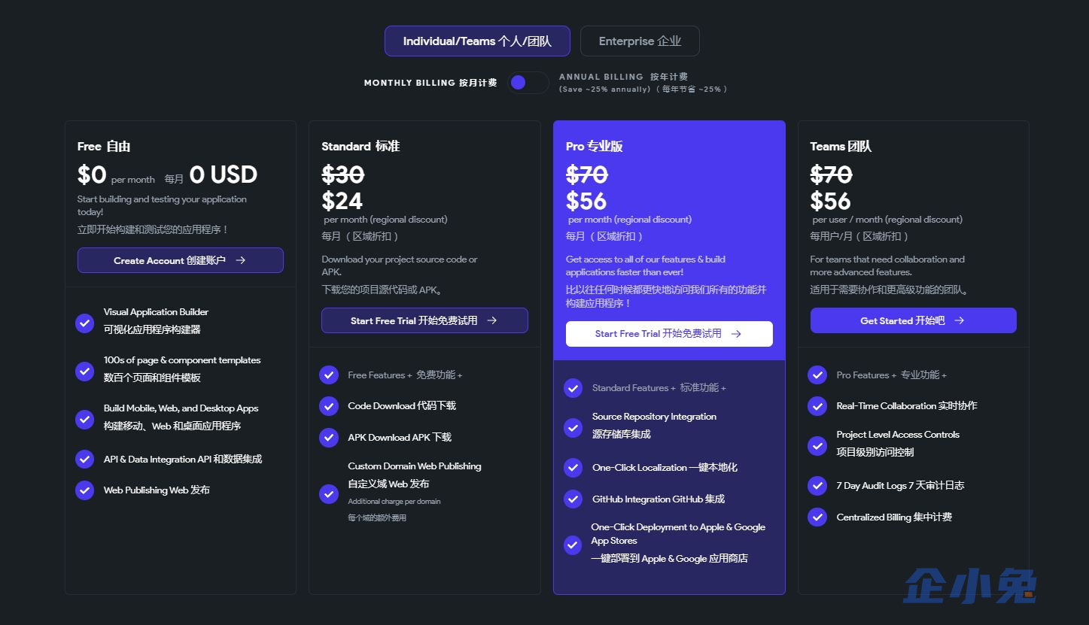Click checkmark icon beside Real-Time Collaboration
This screenshot has height=625, width=1089.
(817, 406)
